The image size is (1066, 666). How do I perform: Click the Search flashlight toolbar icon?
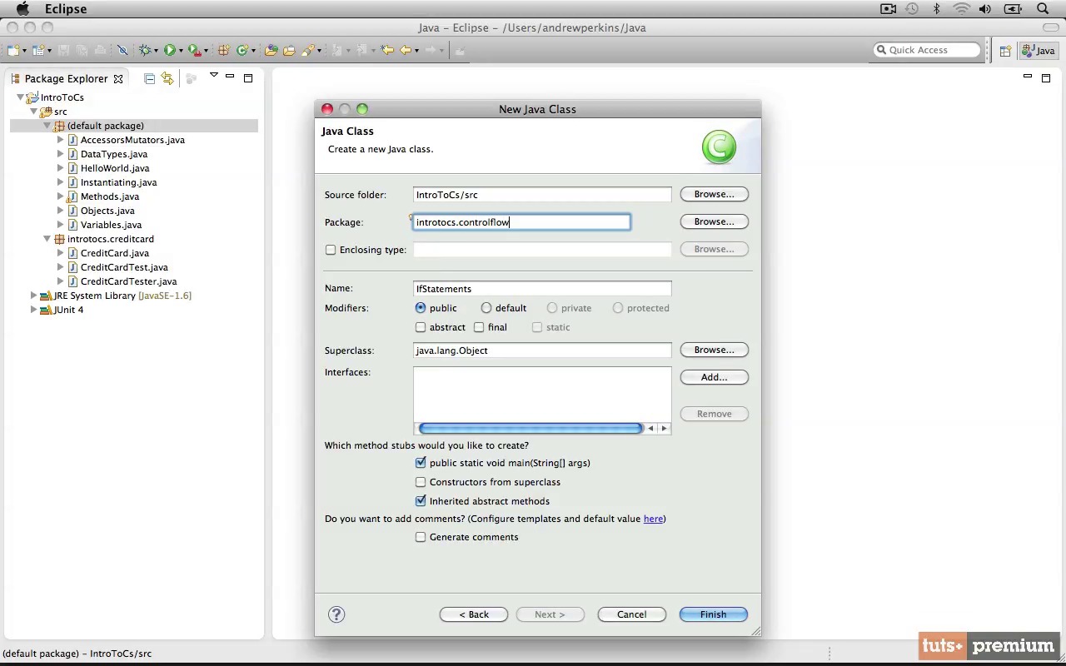tap(307, 50)
